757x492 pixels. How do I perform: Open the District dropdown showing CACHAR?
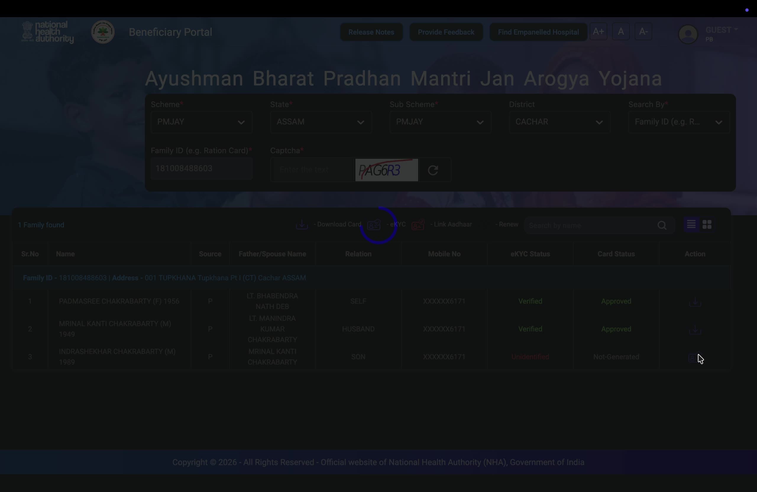(x=560, y=122)
